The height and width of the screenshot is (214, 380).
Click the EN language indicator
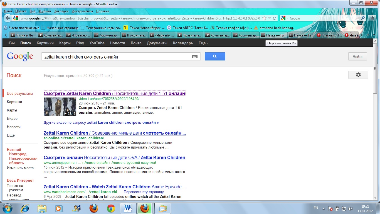click(316, 208)
